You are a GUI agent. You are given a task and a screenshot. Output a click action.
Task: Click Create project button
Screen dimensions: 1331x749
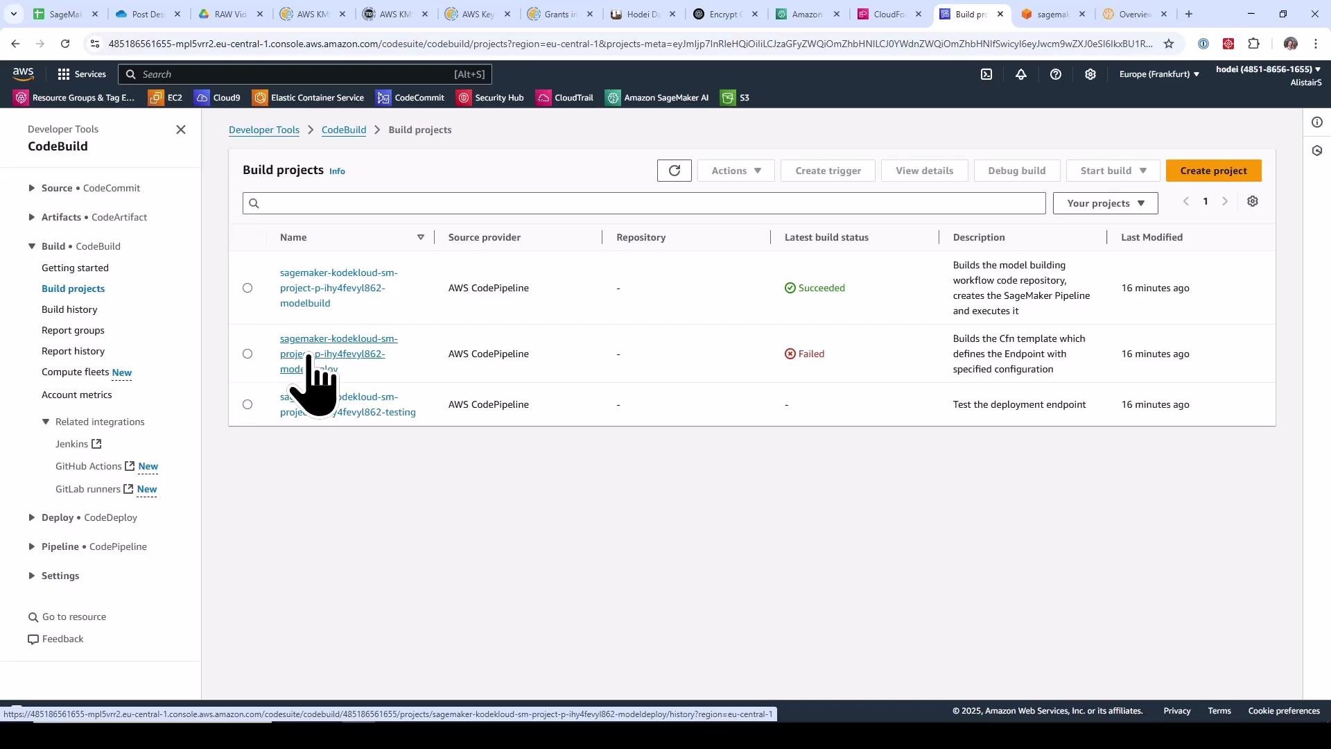1213,171
